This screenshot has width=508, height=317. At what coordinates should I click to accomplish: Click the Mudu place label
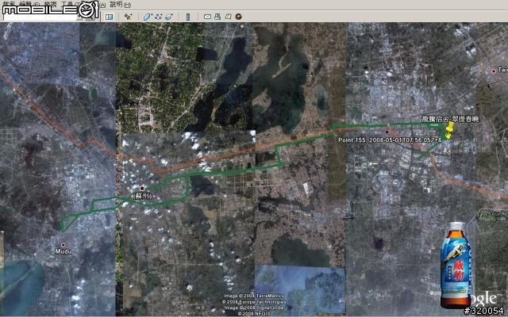tap(63, 251)
